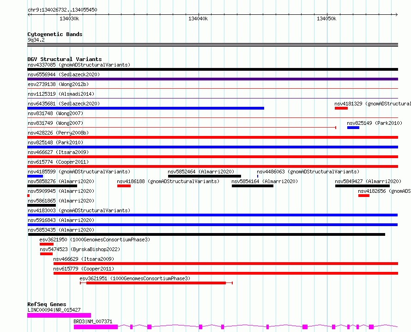
Task: Open esv3621950 (1000GenomesConsortiumPhase3) label
Action: click(x=95, y=240)
